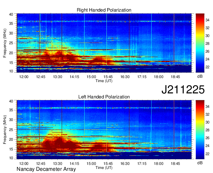Click the 25 MHz tick of Right Handed plot
The image size is (213, 173).
(x=11, y=43)
